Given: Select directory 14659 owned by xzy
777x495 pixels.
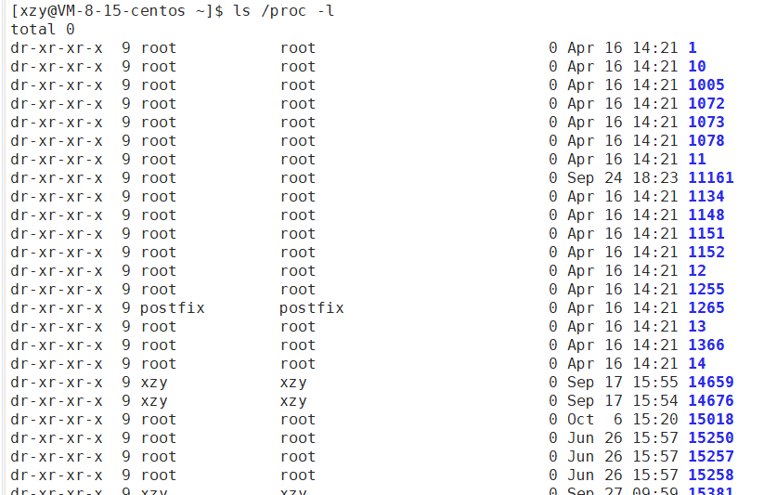Looking at the screenshot, I should (x=710, y=382).
